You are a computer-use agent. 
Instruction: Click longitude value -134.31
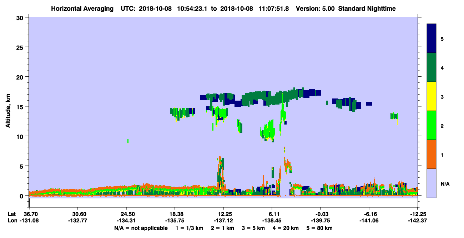click(126, 221)
